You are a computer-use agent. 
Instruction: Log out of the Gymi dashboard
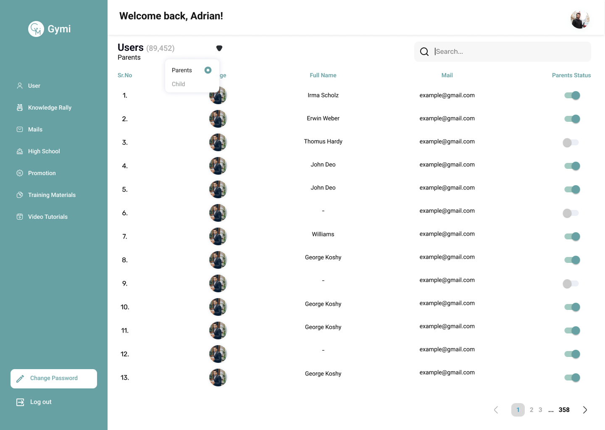(x=41, y=402)
